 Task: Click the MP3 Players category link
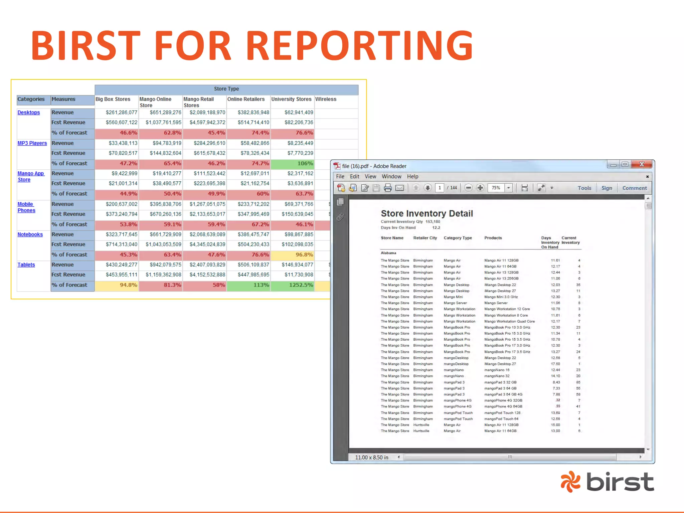[x=32, y=143]
